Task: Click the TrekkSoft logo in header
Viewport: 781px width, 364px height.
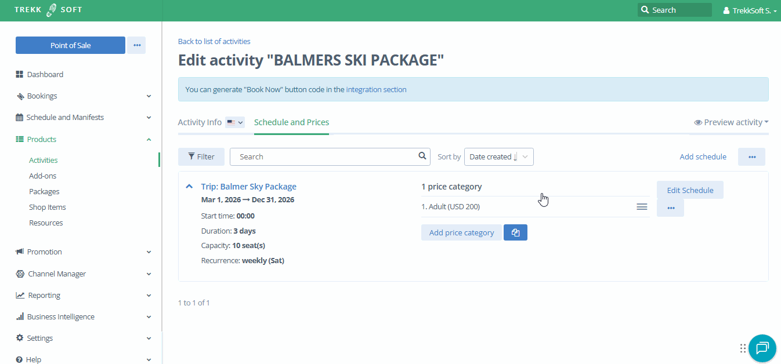Action: [x=48, y=10]
